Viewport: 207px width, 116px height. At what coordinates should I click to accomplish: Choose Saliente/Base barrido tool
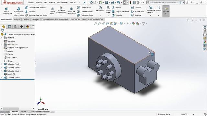click(35, 8)
